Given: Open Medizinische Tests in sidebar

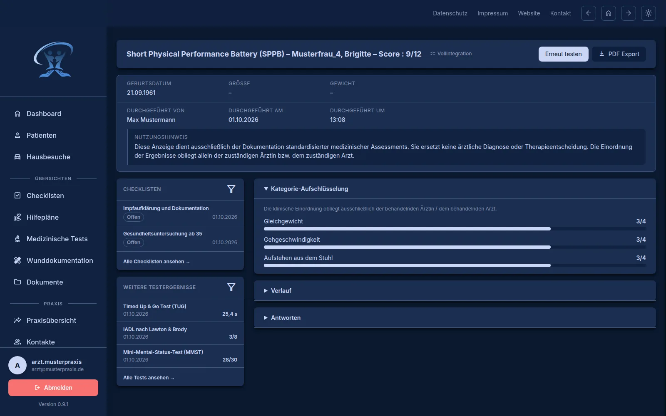Looking at the screenshot, I should pos(53,239).
